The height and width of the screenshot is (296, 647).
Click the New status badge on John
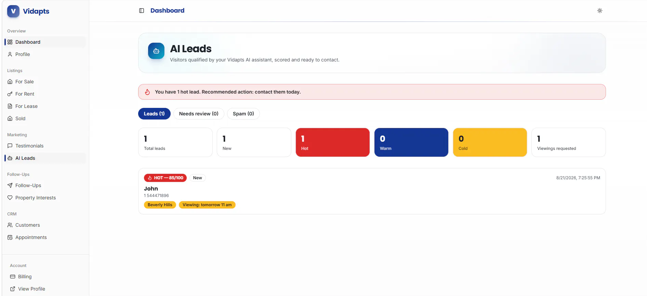[x=198, y=178]
